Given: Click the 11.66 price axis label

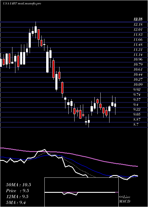Looking at the screenshot, I should pos(138,40).
